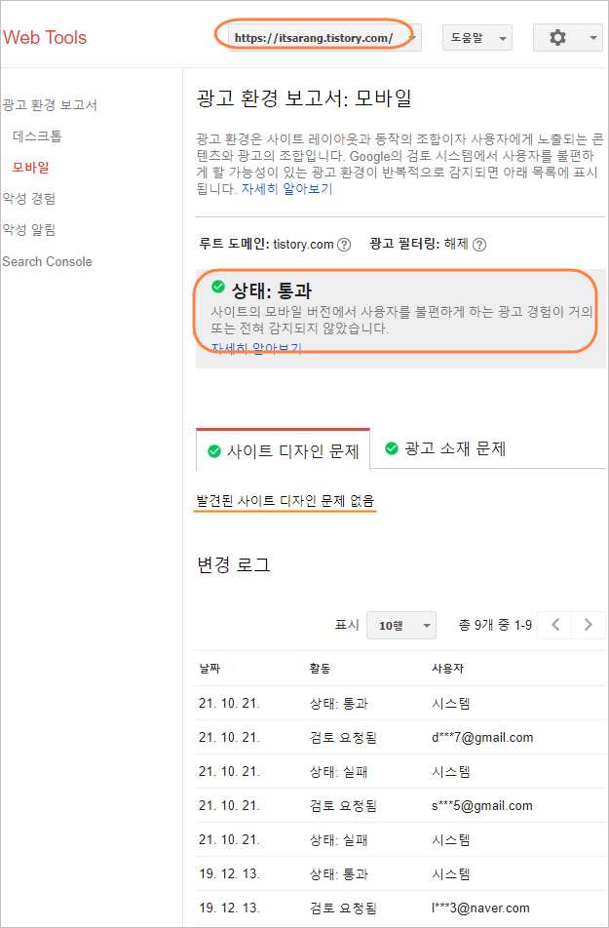Click the 변경 로그 heading
The image size is (609, 928).
click(233, 564)
